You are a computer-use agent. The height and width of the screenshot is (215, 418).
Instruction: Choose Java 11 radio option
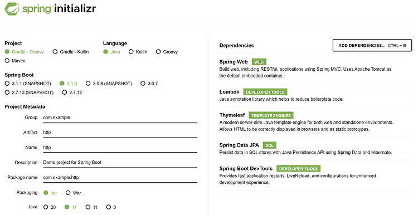tap(91, 207)
